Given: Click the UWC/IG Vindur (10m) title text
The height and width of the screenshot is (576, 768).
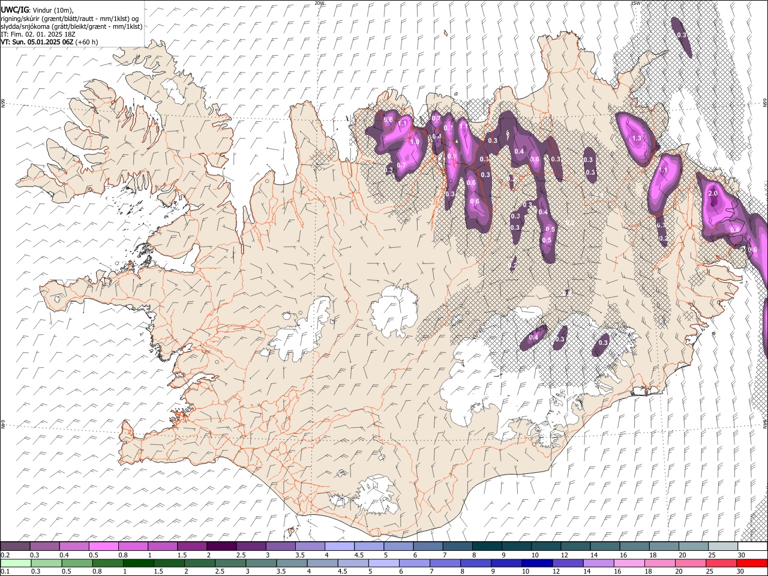Looking at the screenshot, I should tap(38, 10).
